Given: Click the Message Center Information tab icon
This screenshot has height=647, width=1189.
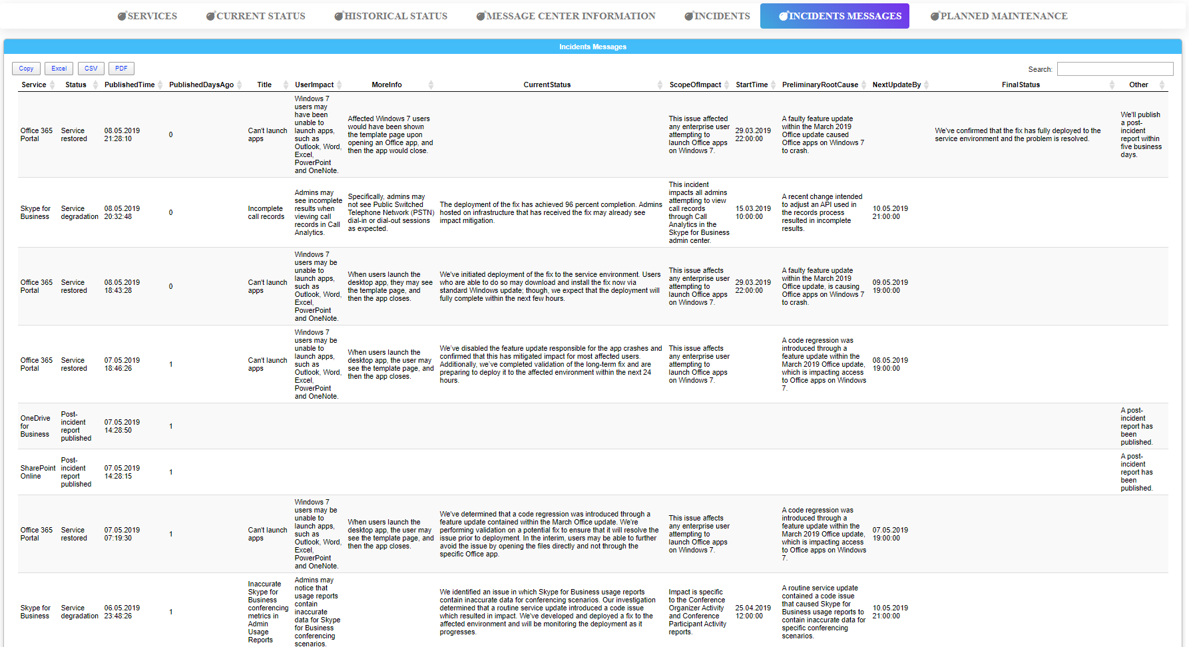Looking at the screenshot, I should click(x=481, y=16).
